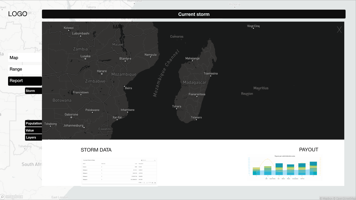Click the Comoros map label
This screenshot has height=200, width=356.
177,36
